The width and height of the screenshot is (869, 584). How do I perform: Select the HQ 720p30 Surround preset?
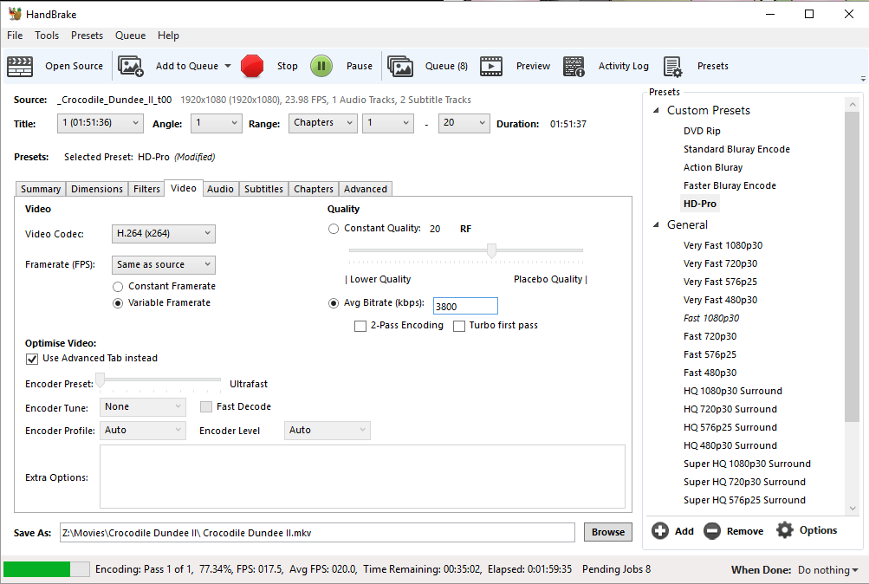[x=730, y=409]
